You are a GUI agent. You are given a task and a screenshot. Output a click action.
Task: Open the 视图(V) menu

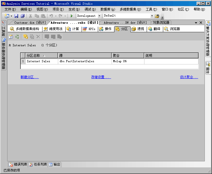pyautogui.click(x=42, y=9)
